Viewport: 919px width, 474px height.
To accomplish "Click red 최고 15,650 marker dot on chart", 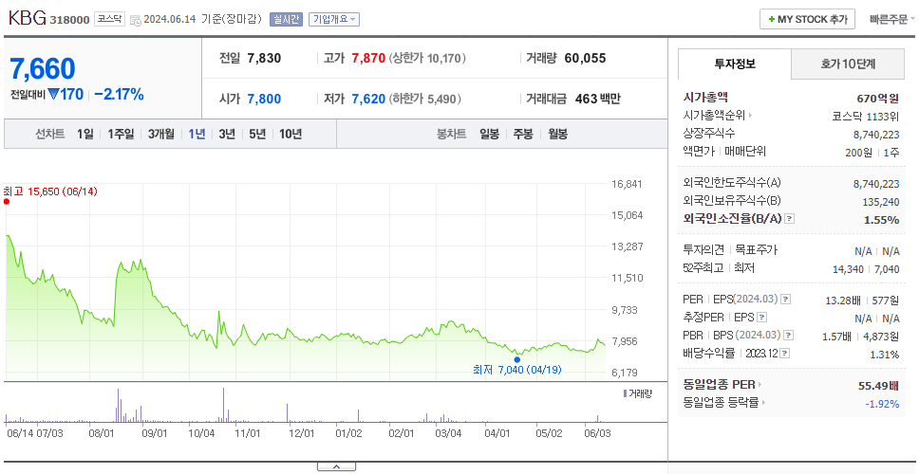I will point(7,201).
